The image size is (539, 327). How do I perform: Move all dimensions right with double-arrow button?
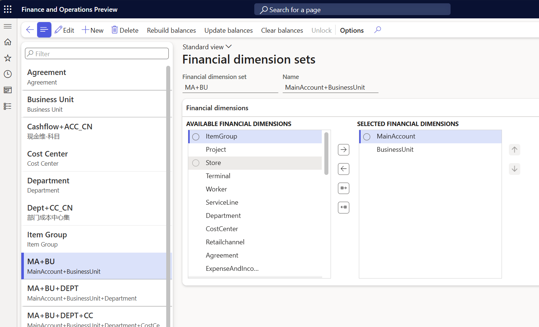tap(343, 188)
